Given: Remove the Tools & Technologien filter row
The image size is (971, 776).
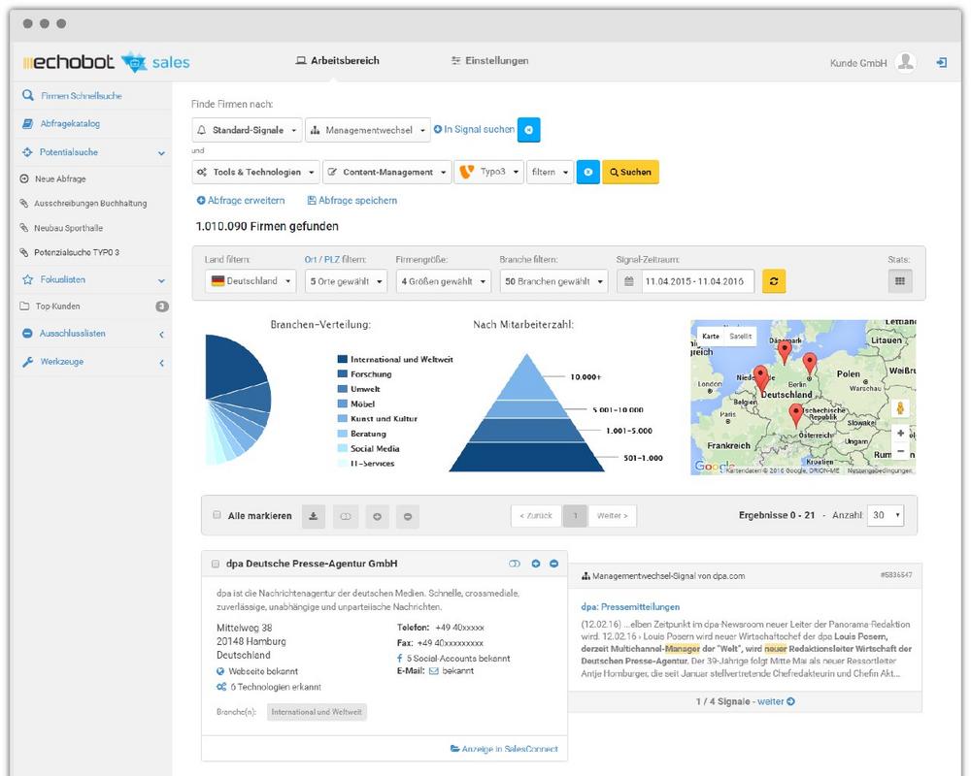Looking at the screenshot, I should [x=588, y=172].
